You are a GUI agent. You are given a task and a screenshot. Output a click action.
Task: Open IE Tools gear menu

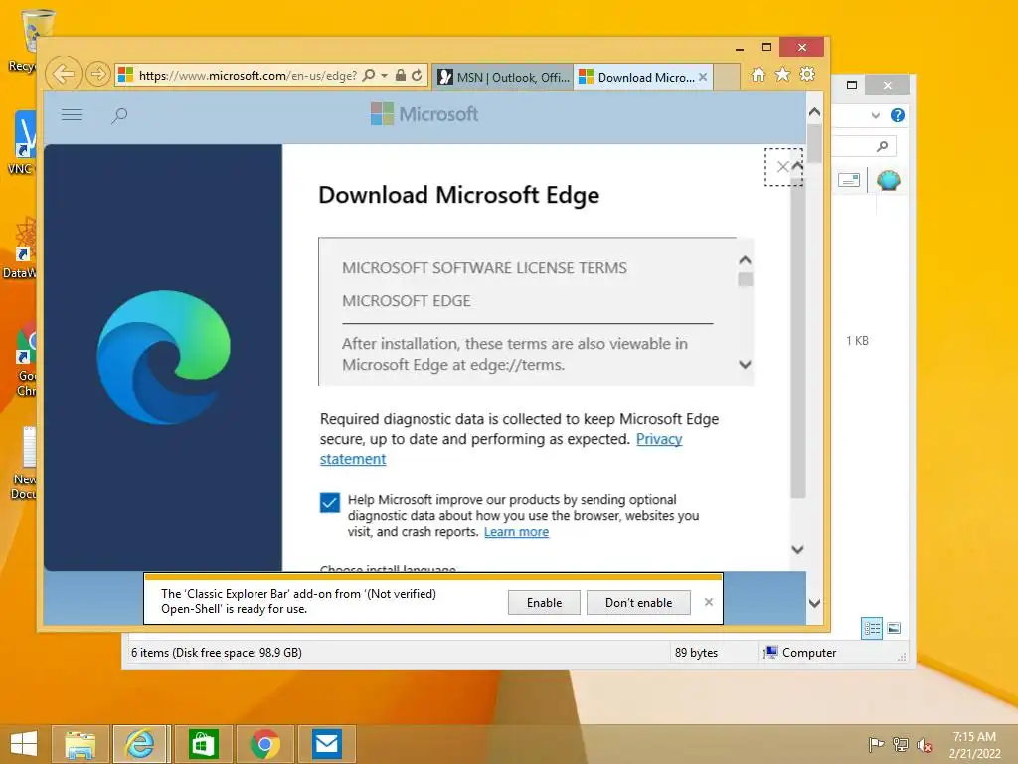point(807,74)
